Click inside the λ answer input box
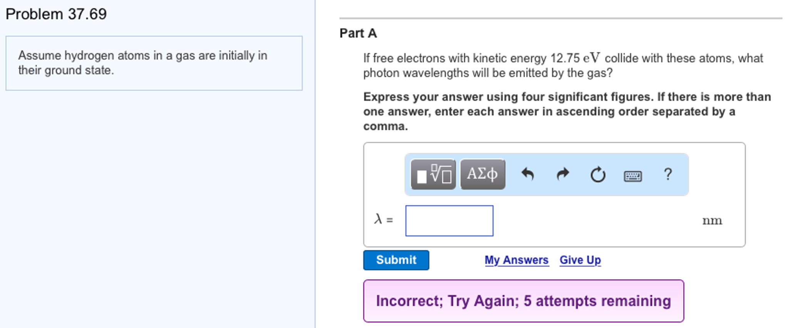This screenshot has height=328, width=788. [449, 221]
